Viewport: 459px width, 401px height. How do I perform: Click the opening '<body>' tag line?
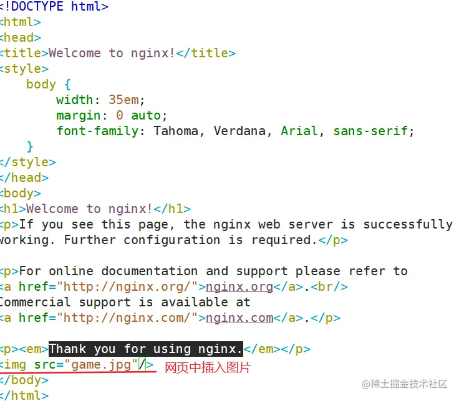21,193
